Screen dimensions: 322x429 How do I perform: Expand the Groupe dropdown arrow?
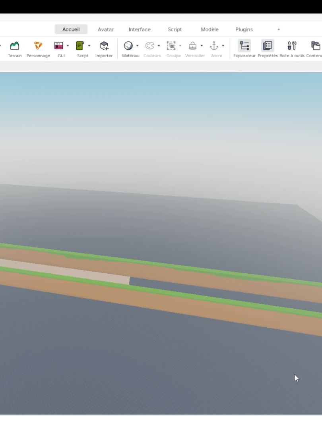point(180,46)
